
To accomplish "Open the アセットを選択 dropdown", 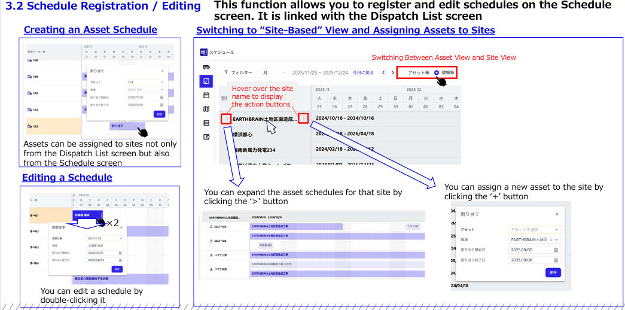I will pos(534,229).
